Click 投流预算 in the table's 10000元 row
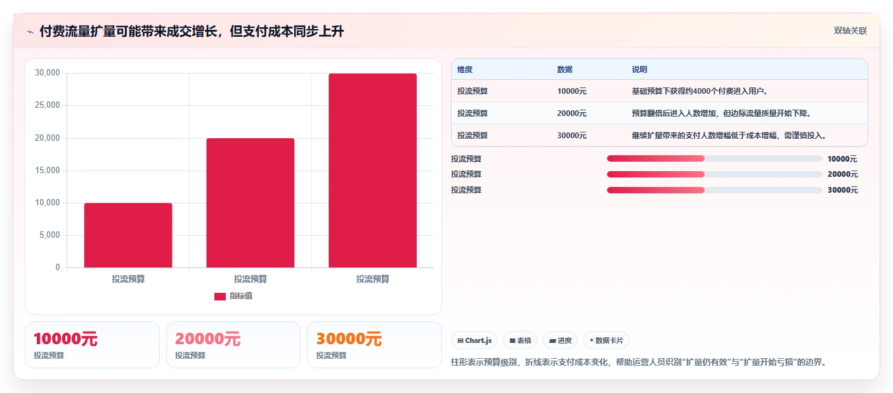Image resolution: width=893 pixels, height=393 pixels. (473, 91)
